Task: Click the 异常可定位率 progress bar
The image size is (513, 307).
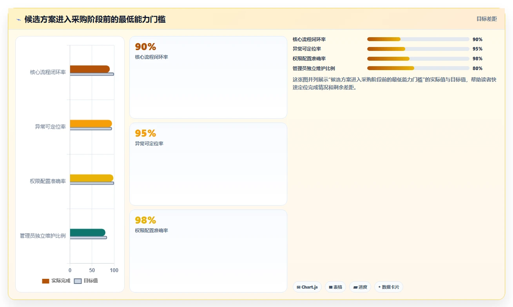Action: [418, 49]
